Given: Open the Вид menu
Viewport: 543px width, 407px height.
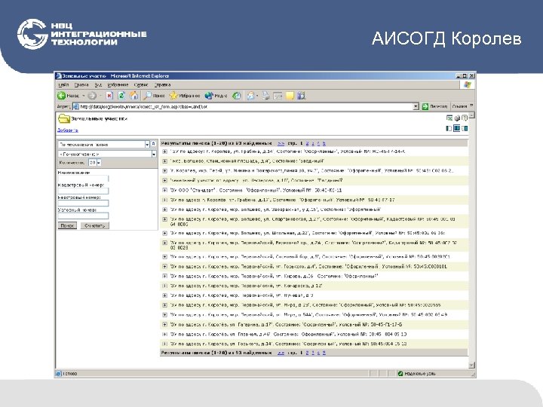Looking at the screenshot, I should click(98, 84).
